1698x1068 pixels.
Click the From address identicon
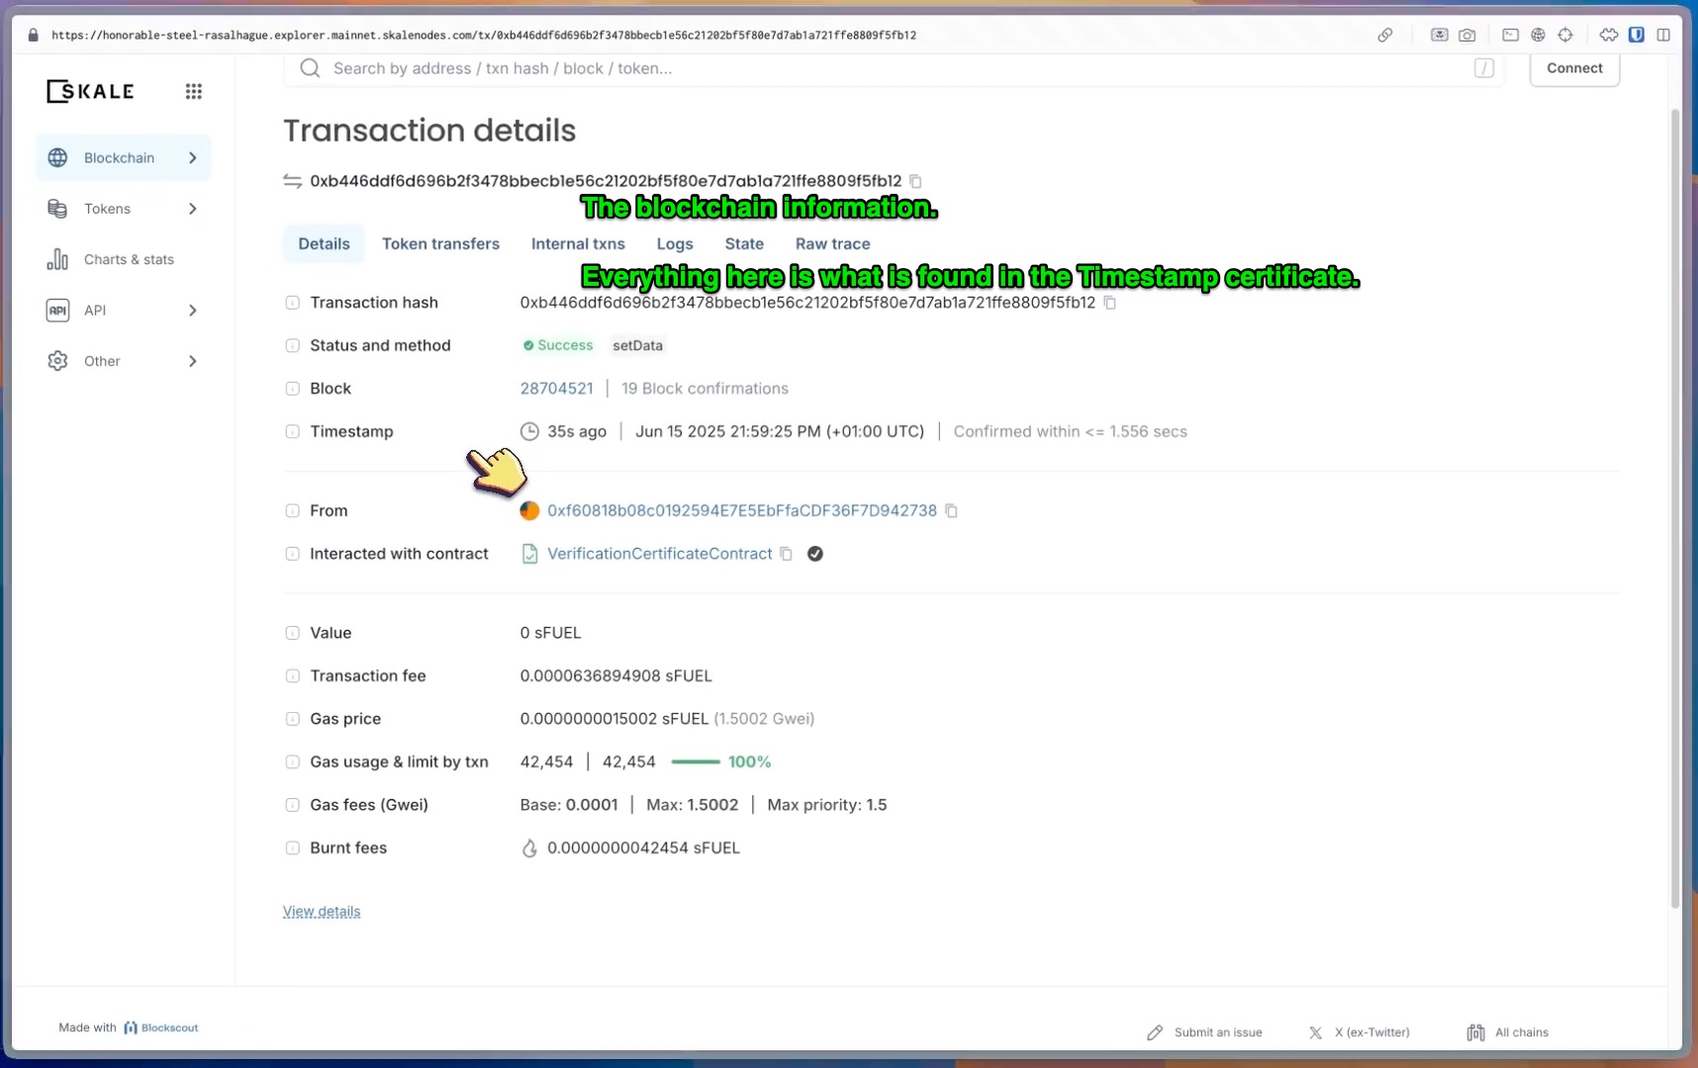click(x=529, y=511)
